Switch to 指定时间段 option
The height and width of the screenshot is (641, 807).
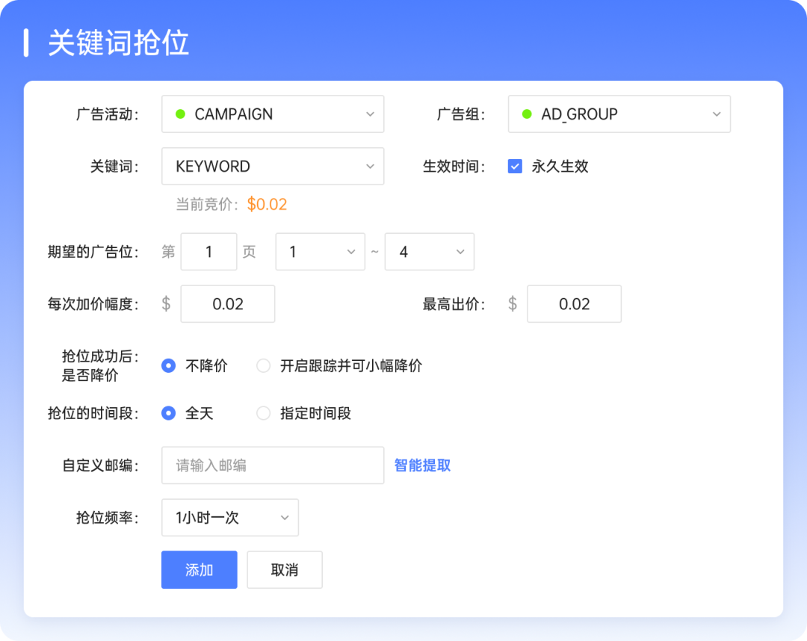pos(263,413)
